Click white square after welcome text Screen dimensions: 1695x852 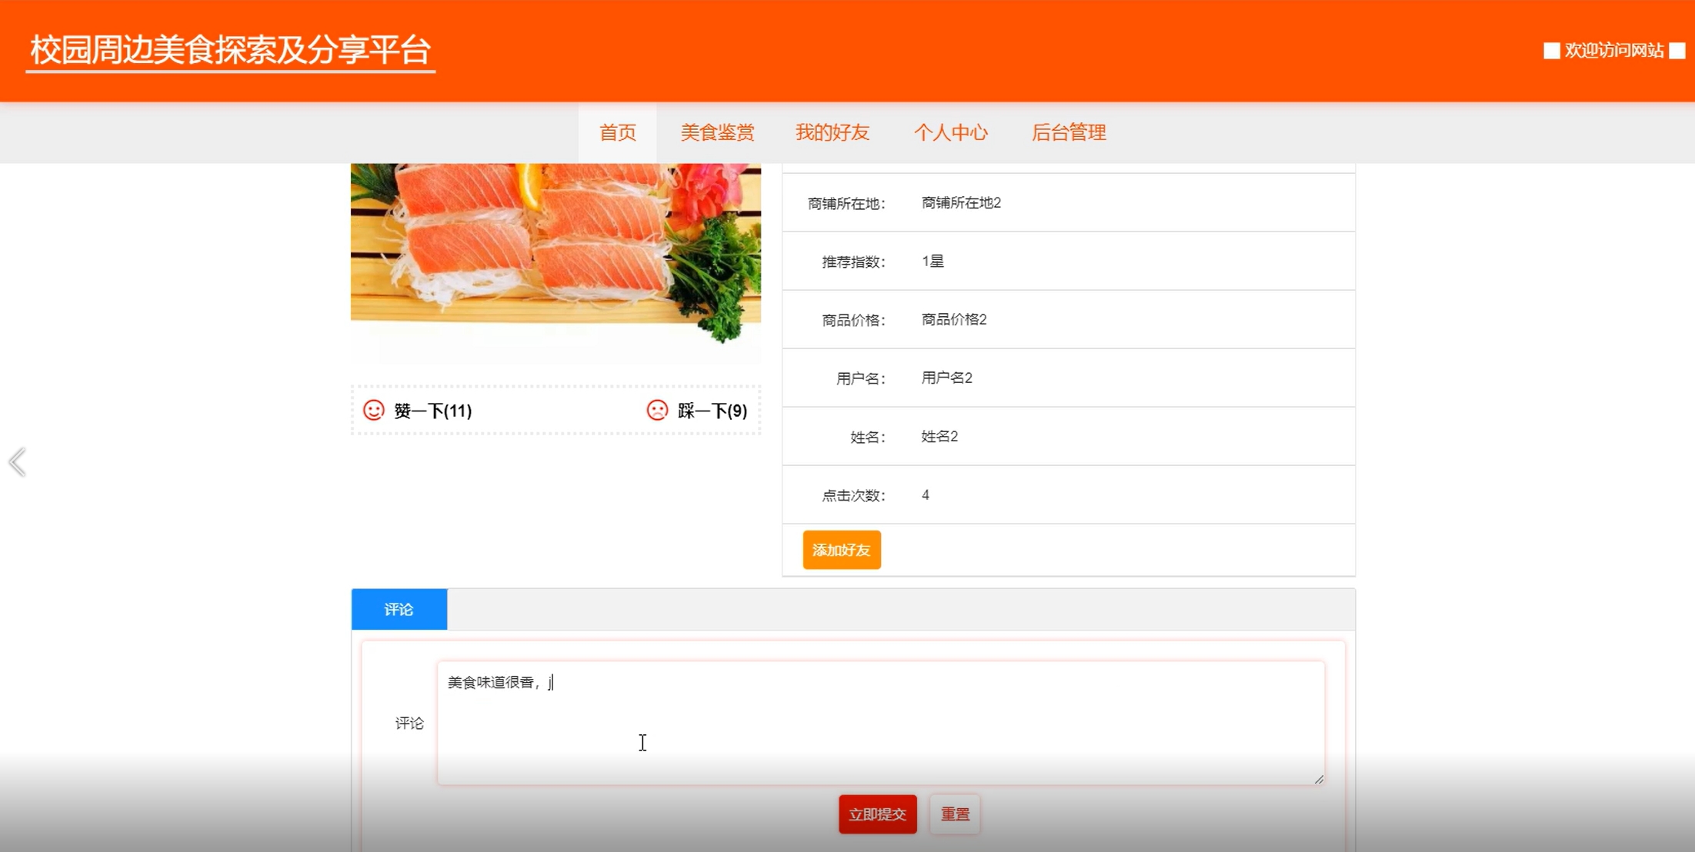tap(1677, 51)
